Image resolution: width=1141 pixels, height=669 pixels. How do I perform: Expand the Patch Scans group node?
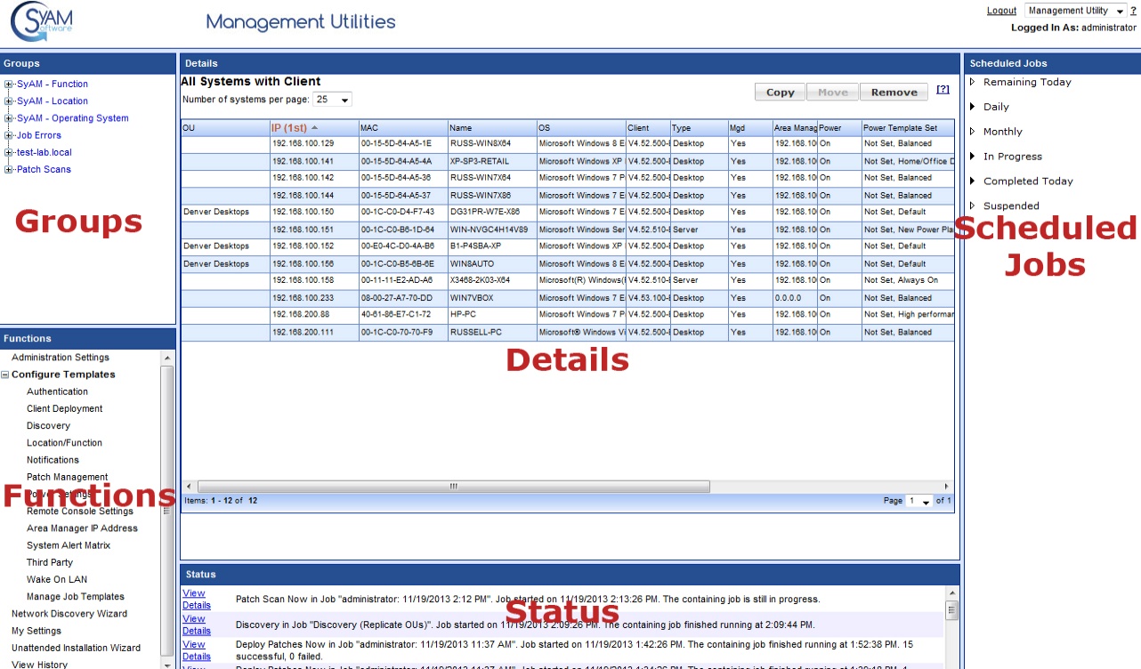(9, 169)
